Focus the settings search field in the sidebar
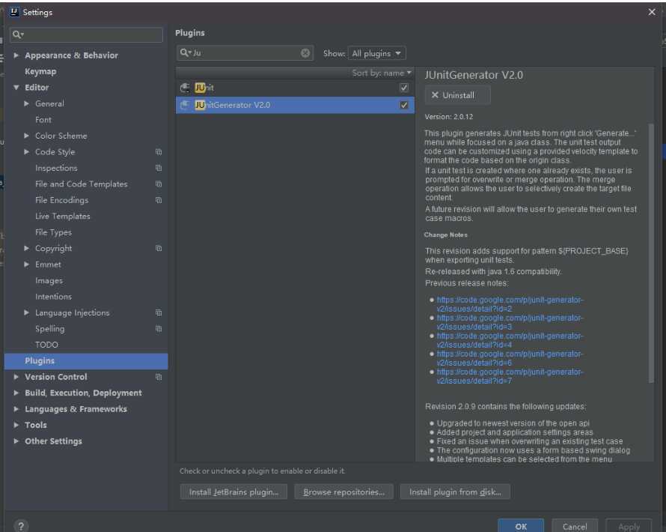 [x=86, y=34]
